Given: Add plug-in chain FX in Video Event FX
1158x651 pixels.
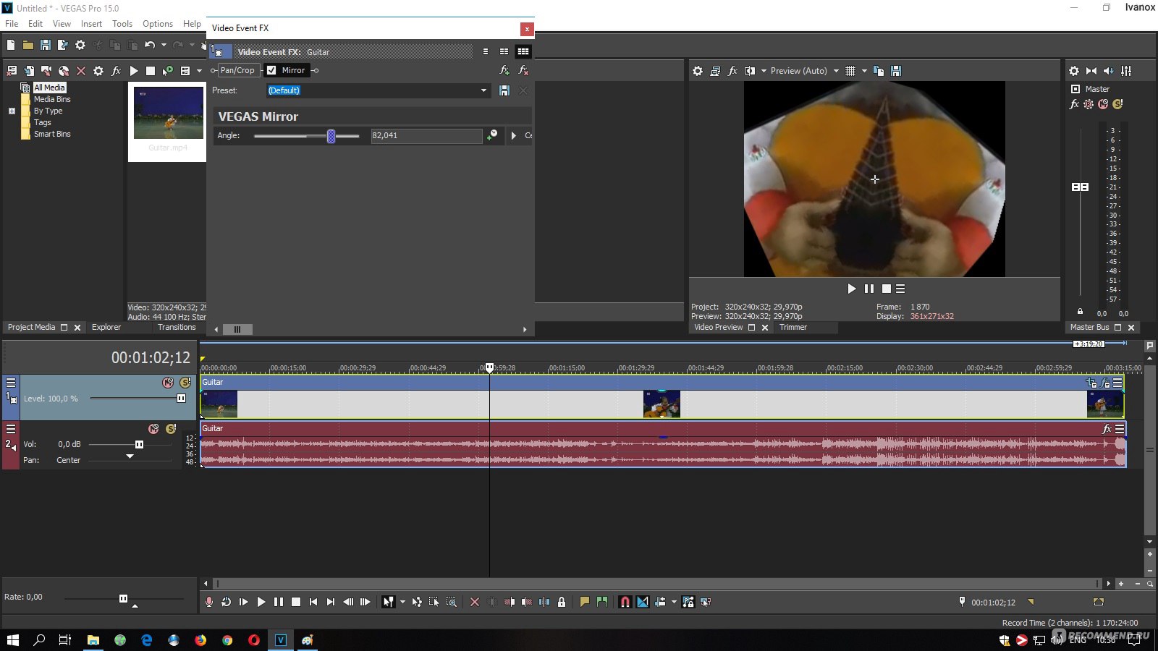Looking at the screenshot, I should coord(505,70).
